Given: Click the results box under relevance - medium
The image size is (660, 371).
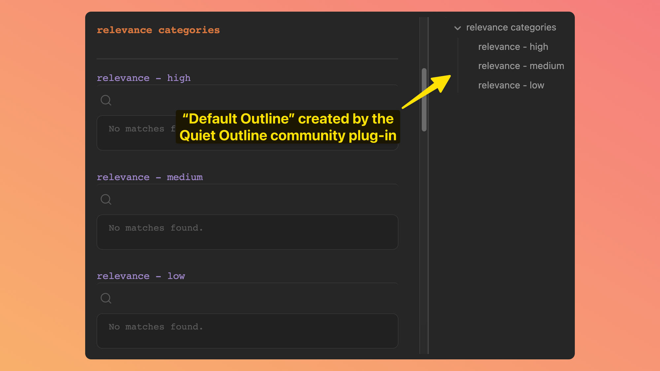Looking at the screenshot, I should click(247, 232).
